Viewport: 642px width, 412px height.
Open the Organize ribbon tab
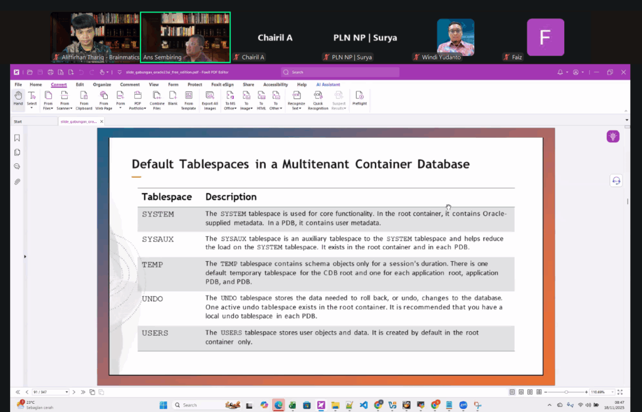102,85
